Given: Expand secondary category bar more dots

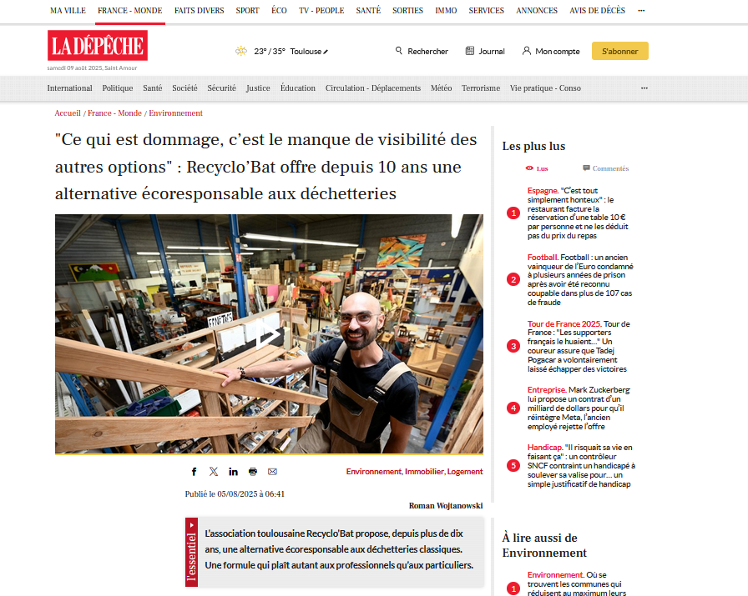Looking at the screenshot, I should pos(644,88).
